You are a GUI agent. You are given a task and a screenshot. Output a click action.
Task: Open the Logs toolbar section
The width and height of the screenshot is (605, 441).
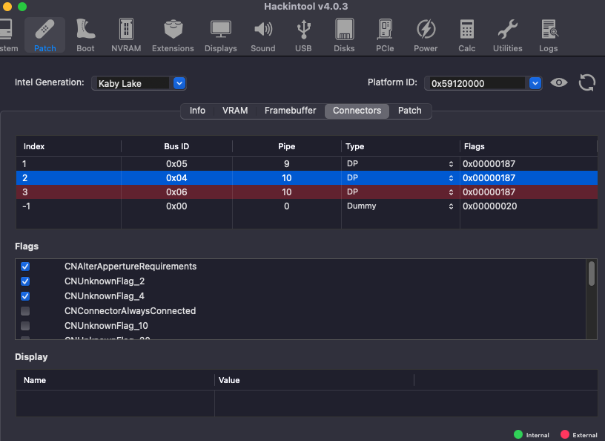coord(549,35)
